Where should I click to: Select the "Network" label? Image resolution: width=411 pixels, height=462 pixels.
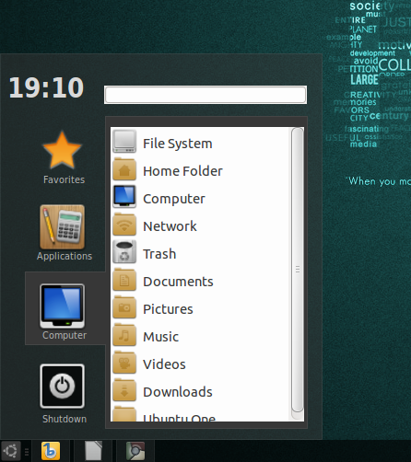coord(170,226)
